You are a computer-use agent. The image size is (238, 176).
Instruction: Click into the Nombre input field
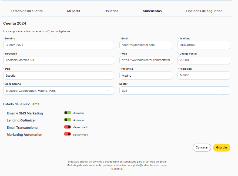coord(58,45)
